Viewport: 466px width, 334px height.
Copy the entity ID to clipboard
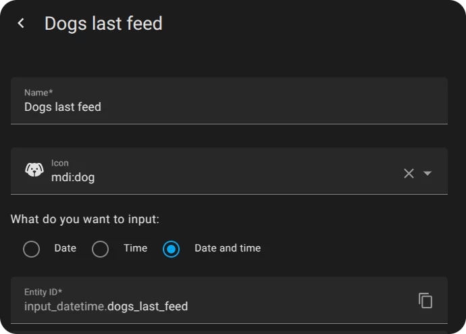click(x=425, y=300)
